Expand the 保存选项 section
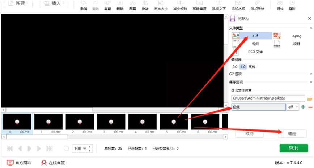The width and height of the screenshot is (314, 168). 311,82
